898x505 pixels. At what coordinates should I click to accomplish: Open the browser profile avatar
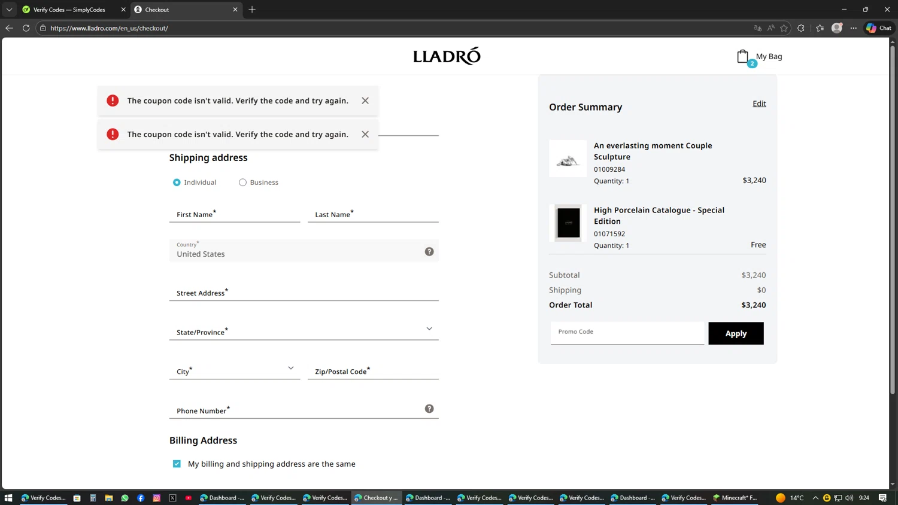pyautogui.click(x=837, y=28)
